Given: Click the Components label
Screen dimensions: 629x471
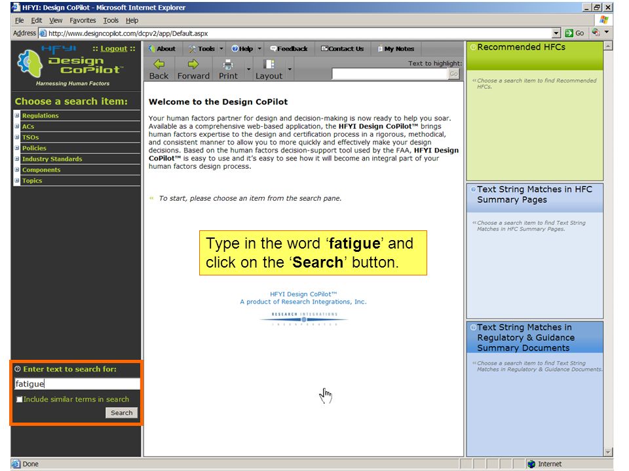Looking at the screenshot, I should tap(41, 169).
